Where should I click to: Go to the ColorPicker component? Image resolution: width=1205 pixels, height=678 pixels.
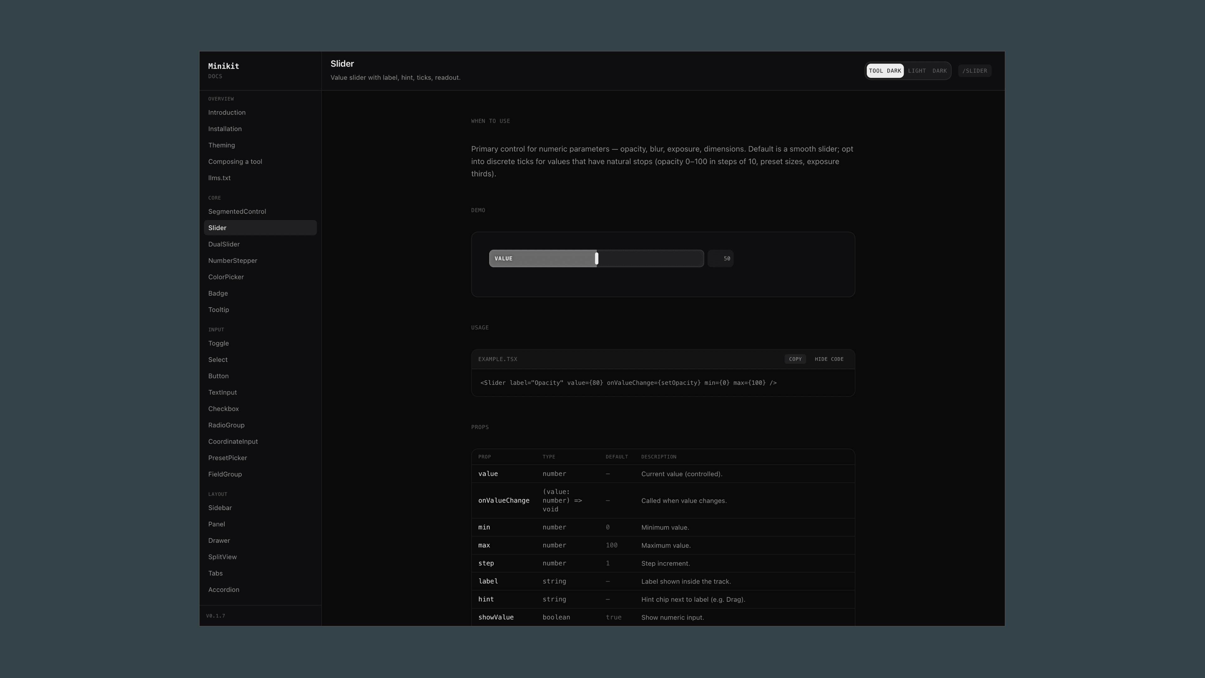pyautogui.click(x=260, y=277)
